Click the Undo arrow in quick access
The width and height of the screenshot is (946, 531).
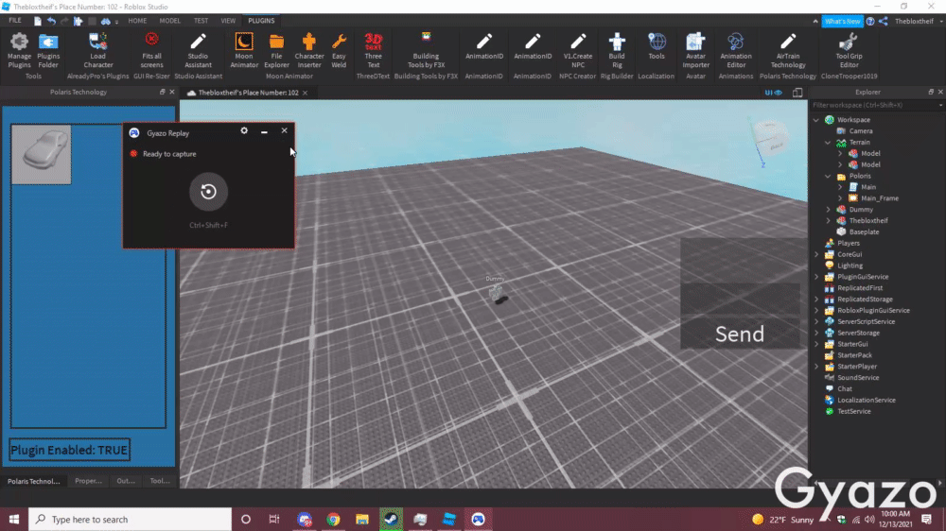[51, 21]
